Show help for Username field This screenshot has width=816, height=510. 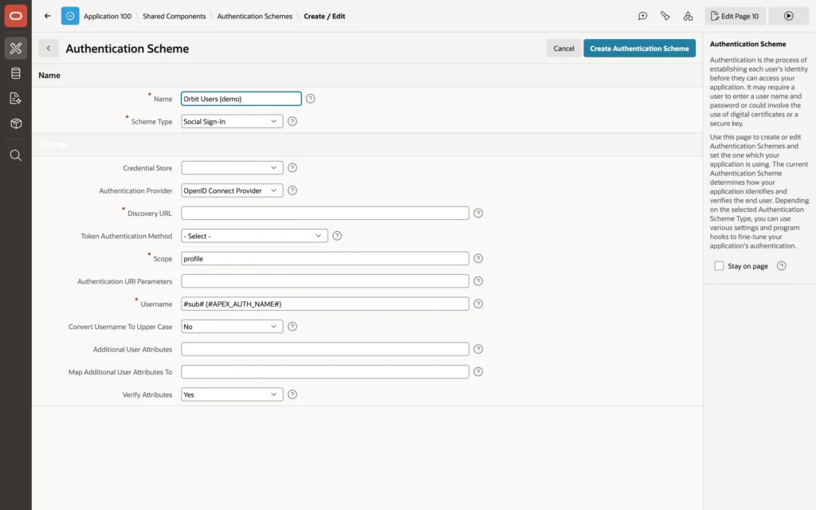click(478, 304)
